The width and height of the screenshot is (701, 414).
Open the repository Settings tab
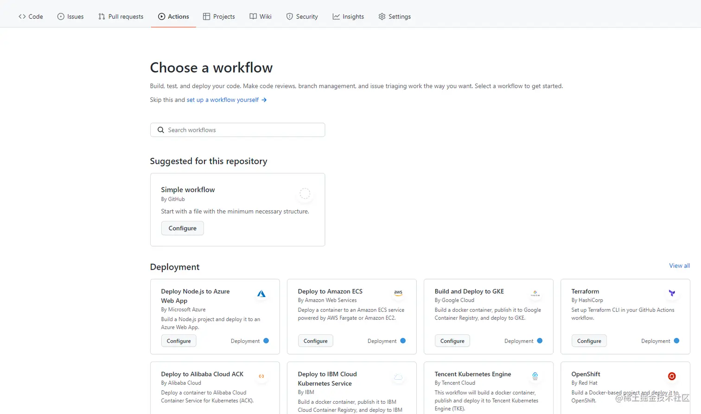pos(395,17)
